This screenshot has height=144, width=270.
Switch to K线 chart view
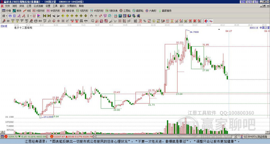(x=27, y=11)
